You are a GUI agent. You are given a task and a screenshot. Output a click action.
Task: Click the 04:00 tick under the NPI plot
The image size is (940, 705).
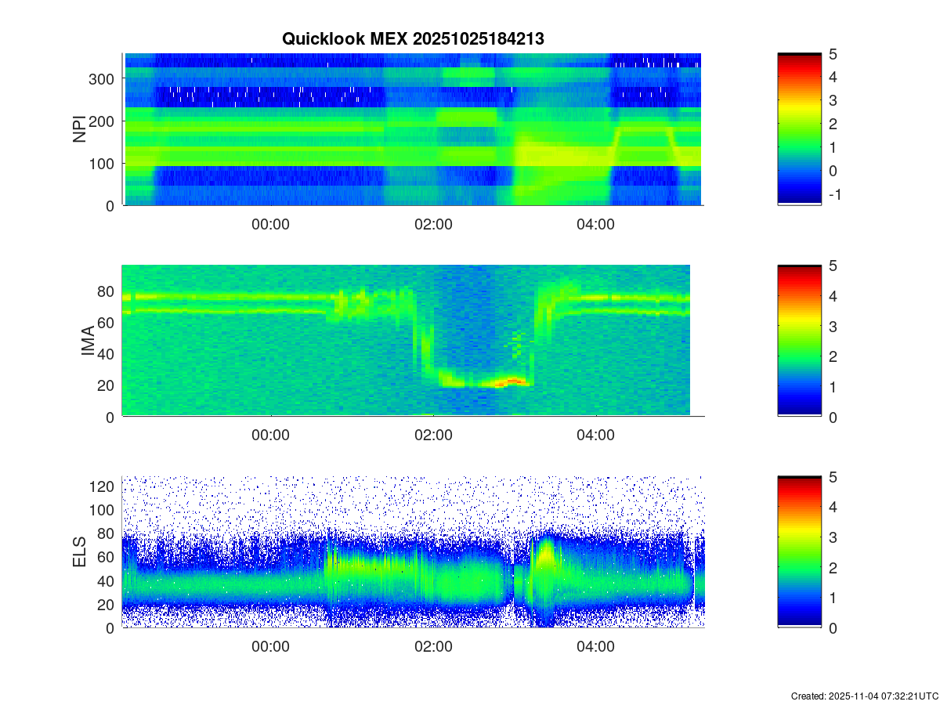pos(595,224)
